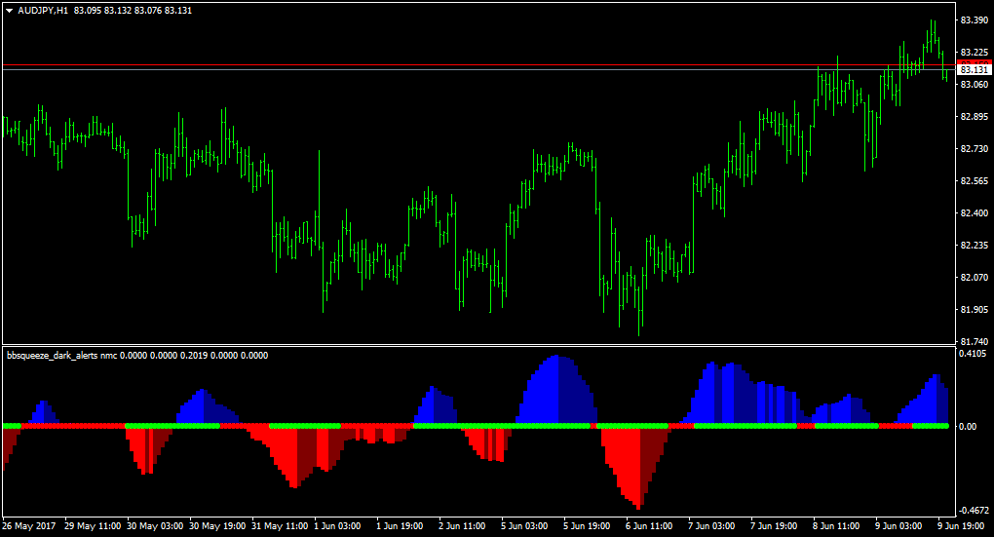Click the 0.4105 indicator scale value
This screenshot has height=537, width=994.
click(x=974, y=354)
